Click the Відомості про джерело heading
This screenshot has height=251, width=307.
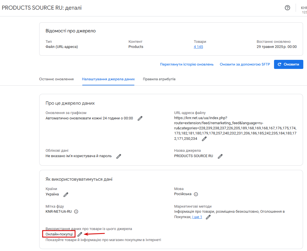pos(70,31)
